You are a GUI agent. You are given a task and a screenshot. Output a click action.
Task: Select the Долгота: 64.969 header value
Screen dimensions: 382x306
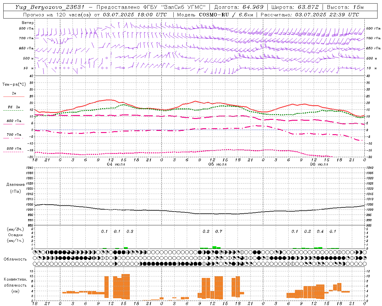pyautogui.click(x=239, y=7)
